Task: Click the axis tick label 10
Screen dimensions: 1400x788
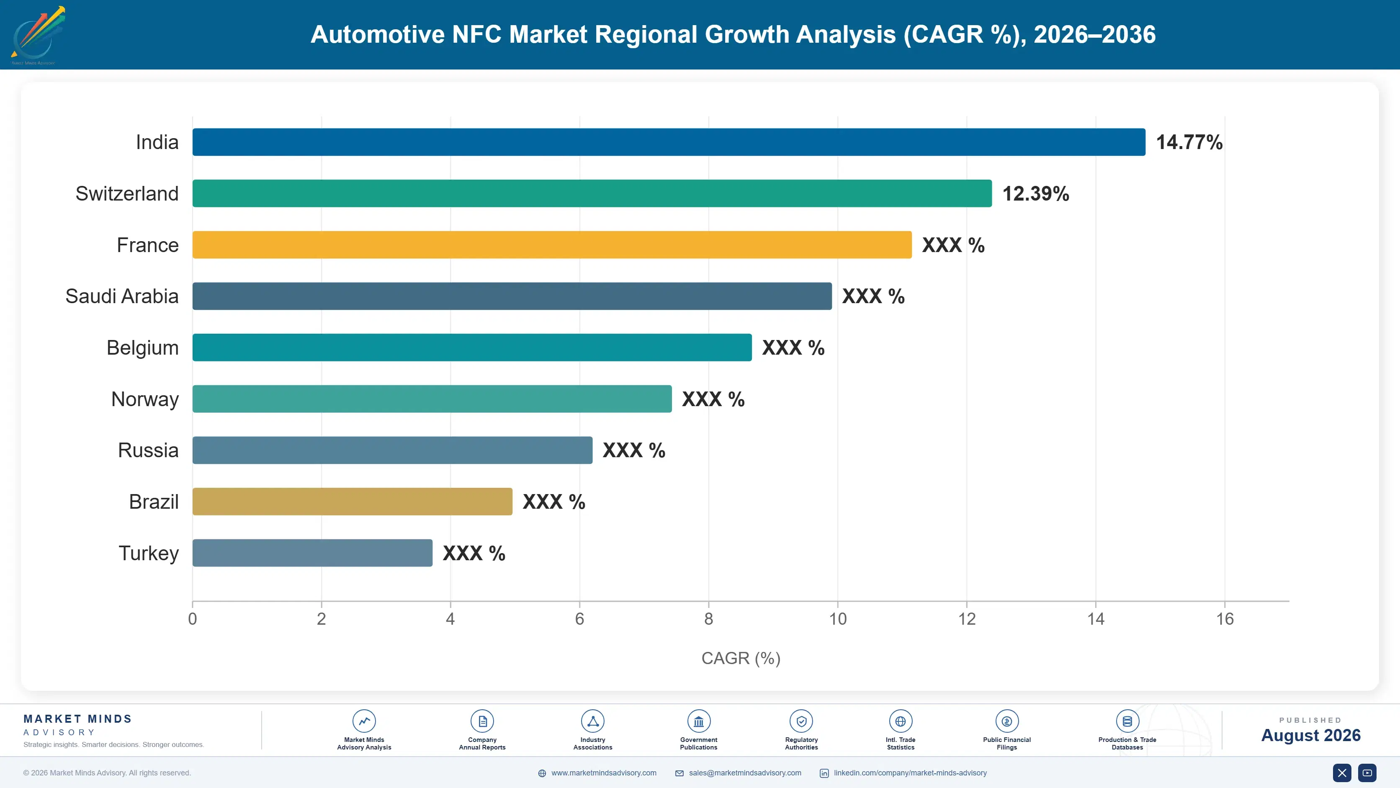Action: (837, 619)
